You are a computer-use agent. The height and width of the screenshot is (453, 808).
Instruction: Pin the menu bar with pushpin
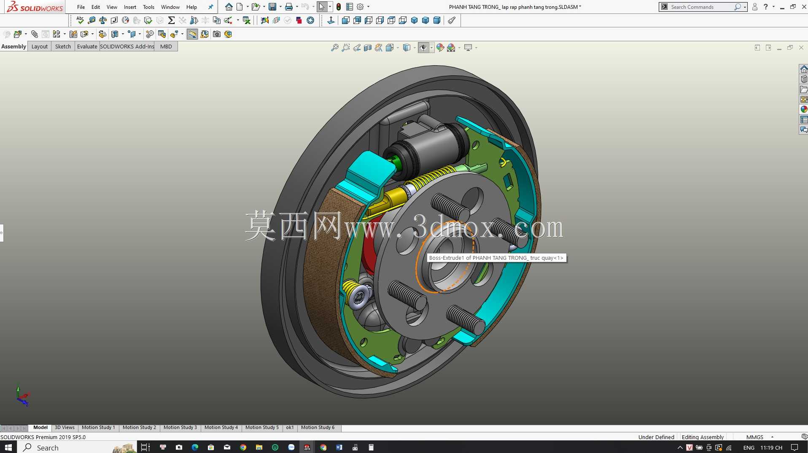(210, 7)
